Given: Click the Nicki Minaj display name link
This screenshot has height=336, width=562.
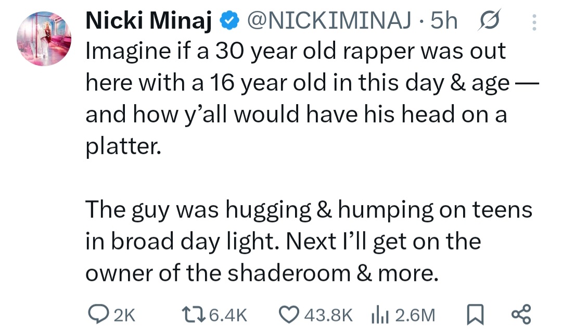Looking at the screenshot, I should [151, 21].
